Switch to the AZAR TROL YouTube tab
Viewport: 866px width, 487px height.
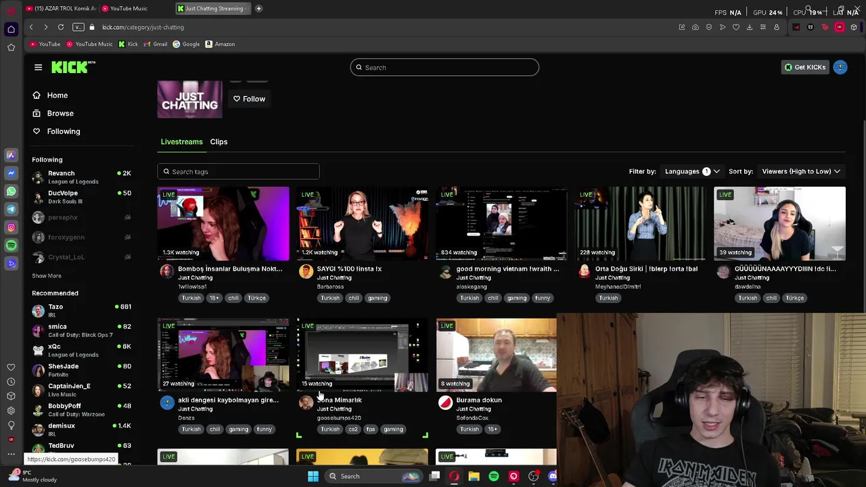pos(61,9)
